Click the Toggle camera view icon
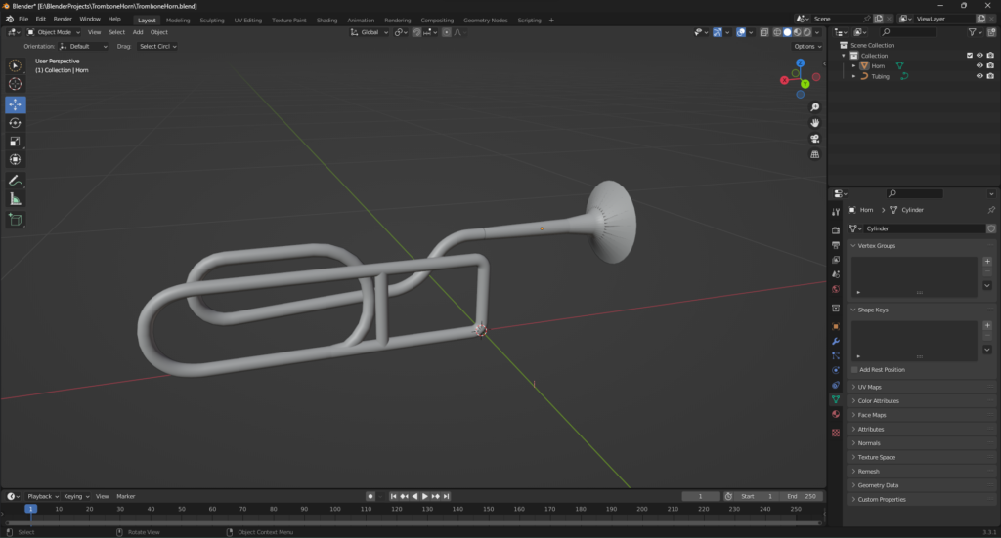 point(815,139)
